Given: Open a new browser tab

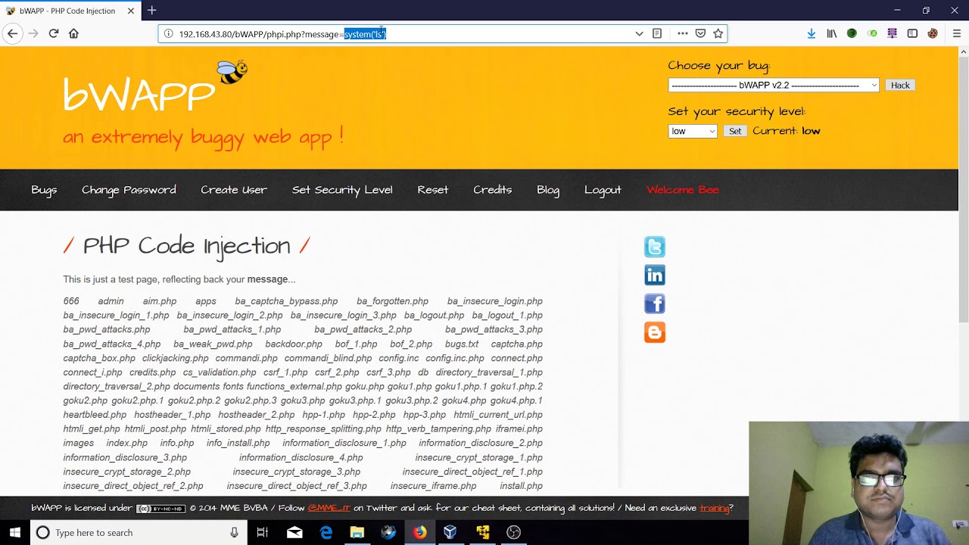Looking at the screenshot, I should 152,11.
